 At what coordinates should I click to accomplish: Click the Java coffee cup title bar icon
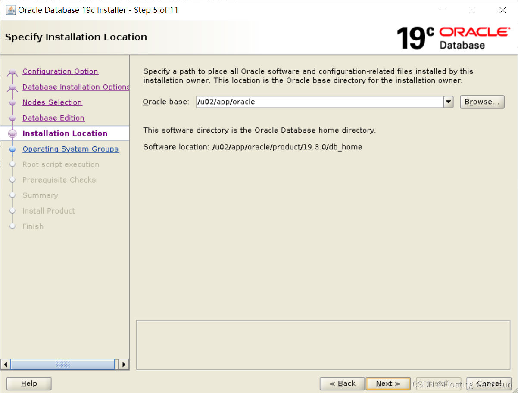pyautogui.click(x=10, y=9)
